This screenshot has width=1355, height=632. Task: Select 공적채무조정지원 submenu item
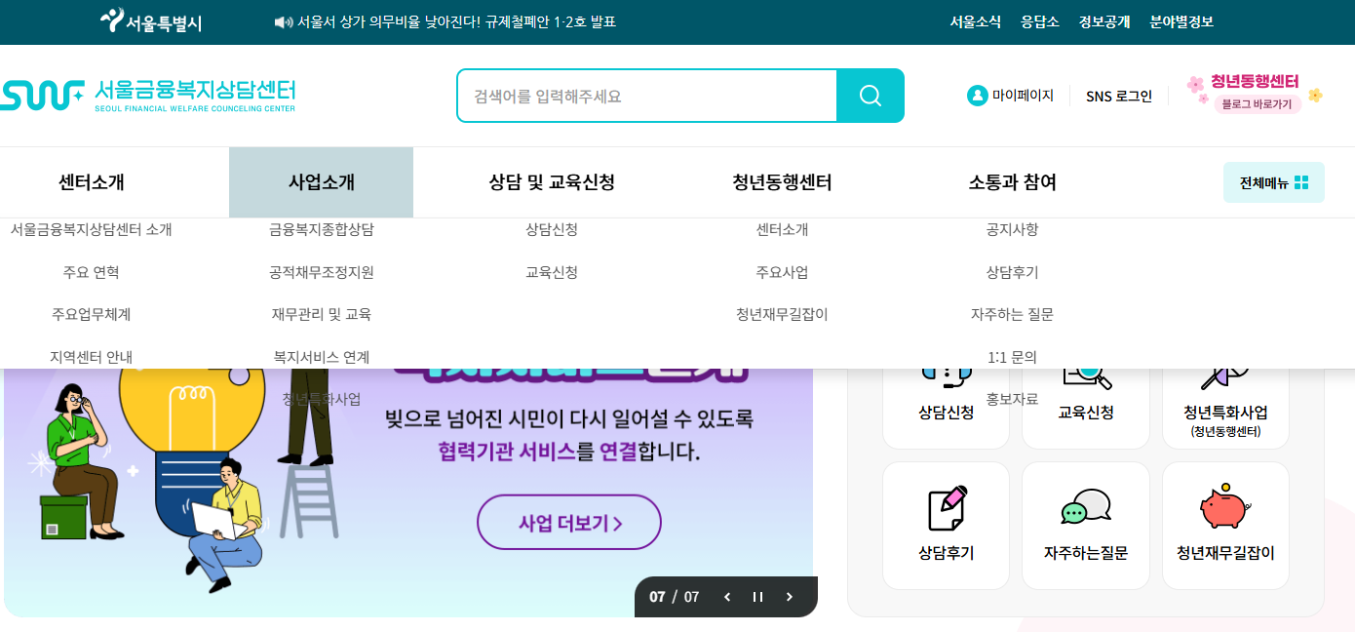click(322, 272)
